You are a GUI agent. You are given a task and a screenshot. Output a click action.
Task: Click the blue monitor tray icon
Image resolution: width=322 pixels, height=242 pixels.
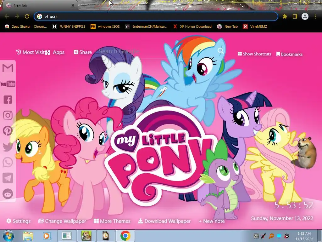279,236
